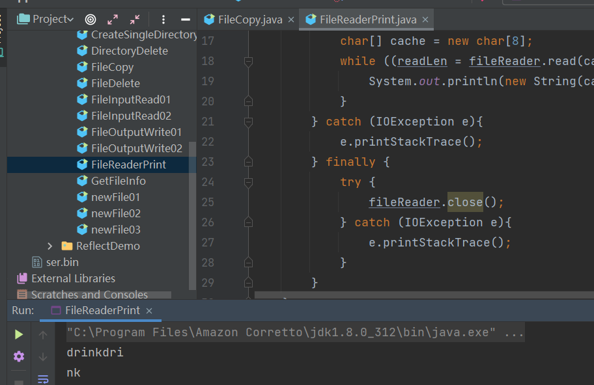Image resolution: width=594 pixels, height=385 pixels.
Task: Open run configuration settings gear icon
Action: (19, 356)
